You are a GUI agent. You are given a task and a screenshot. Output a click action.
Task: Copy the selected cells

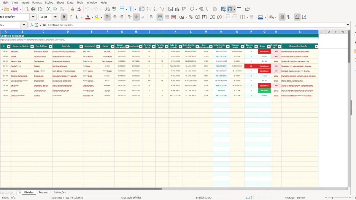point(55,9)
